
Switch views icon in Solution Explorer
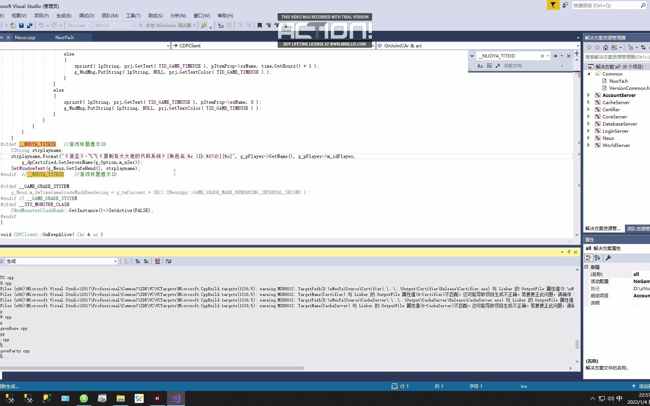(x=614, y=47)
